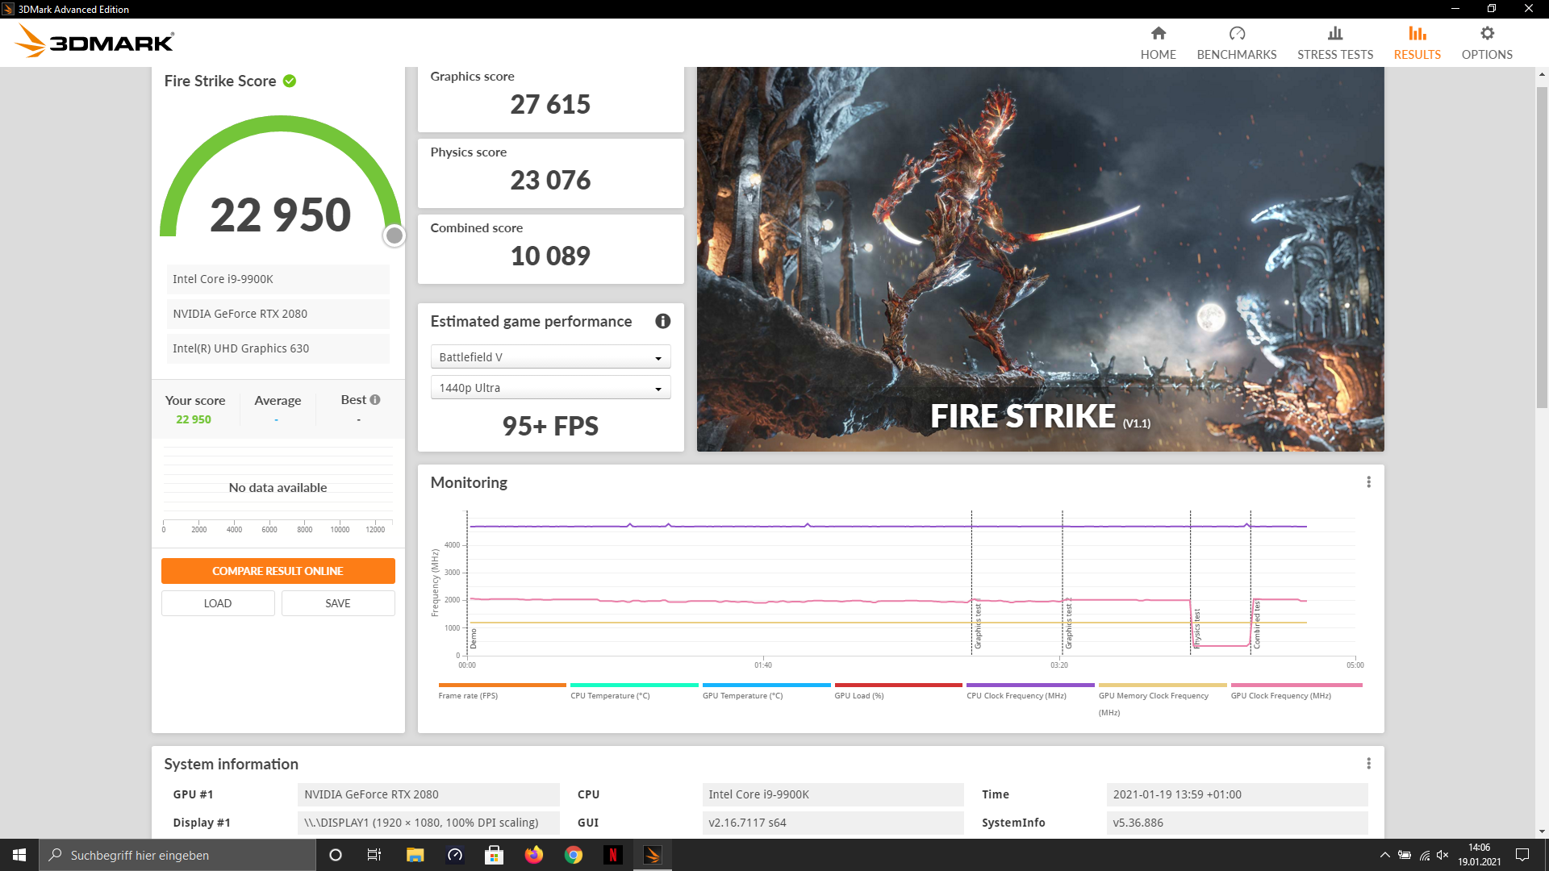Click the score gauge slider knob
1549x871 pixels.
click(394, 235)
